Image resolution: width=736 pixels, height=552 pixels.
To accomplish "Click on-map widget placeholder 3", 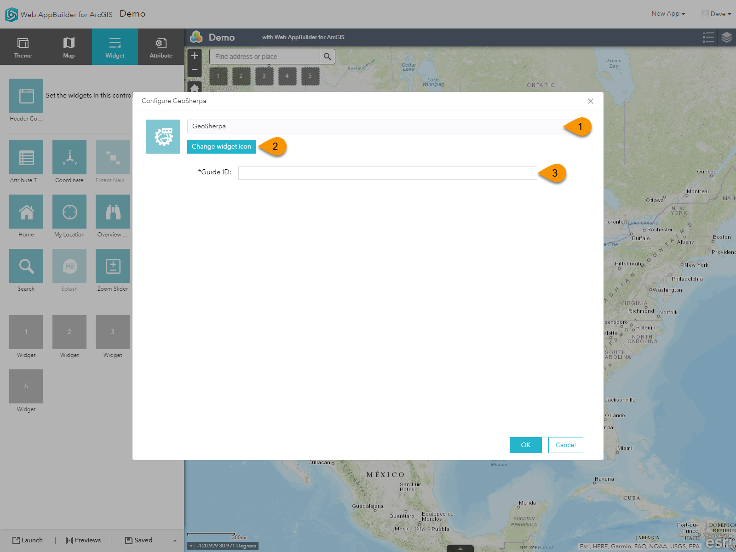I will [x=264, y=76].
